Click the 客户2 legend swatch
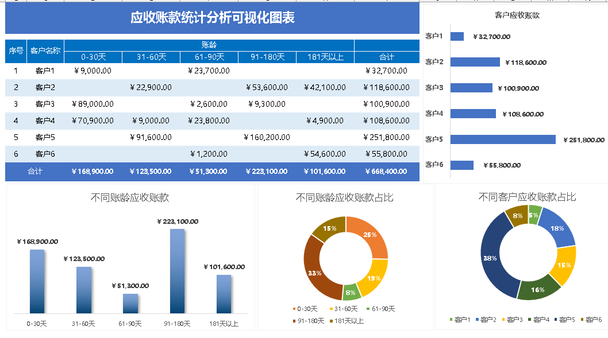 476,320
